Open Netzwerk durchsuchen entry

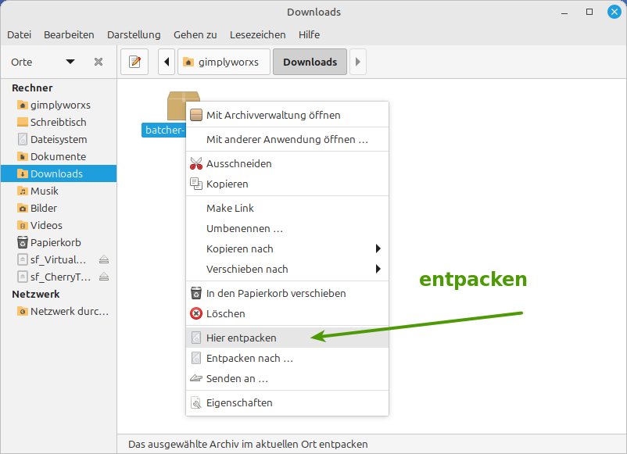click(x=59, y=311)
